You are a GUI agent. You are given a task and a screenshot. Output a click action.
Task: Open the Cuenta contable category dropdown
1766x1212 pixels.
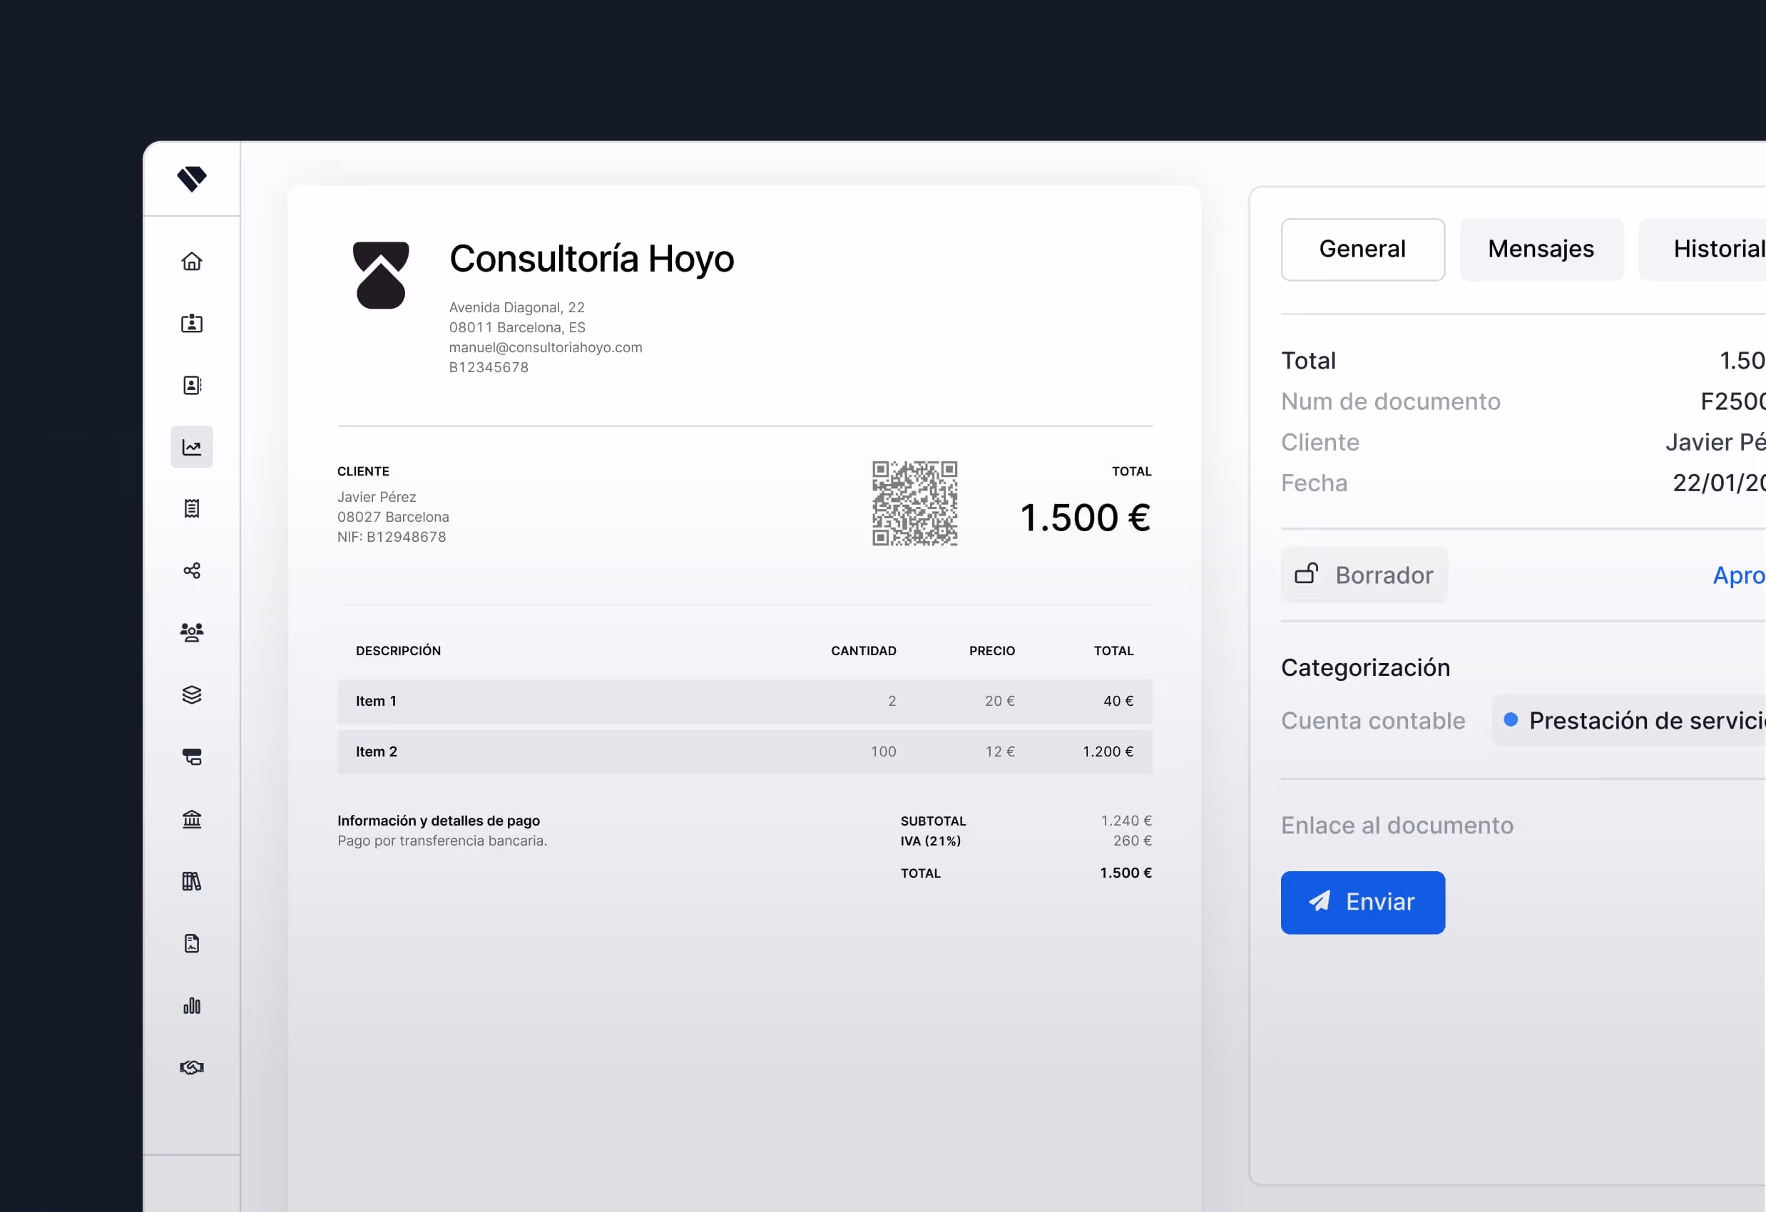(x=1634, y=721)
